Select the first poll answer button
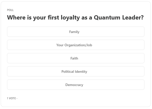This screenshot has width=152, height=109. pos(75,32)
